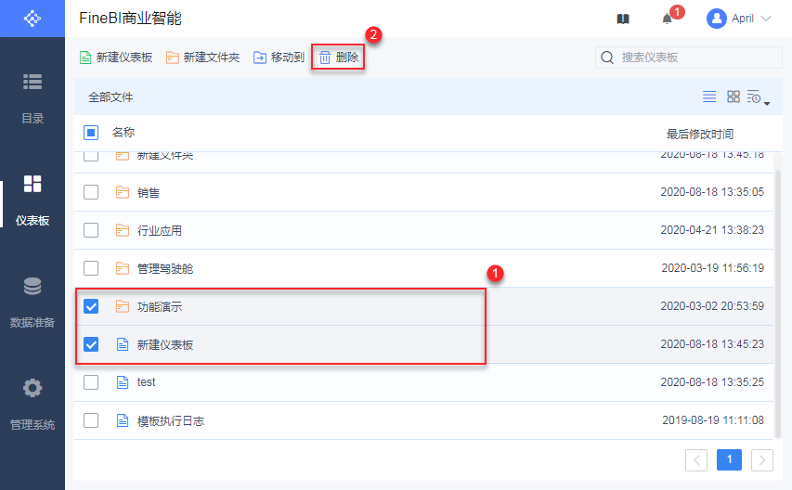
Task: Open the help document book icon
Action: coord(623,19)
